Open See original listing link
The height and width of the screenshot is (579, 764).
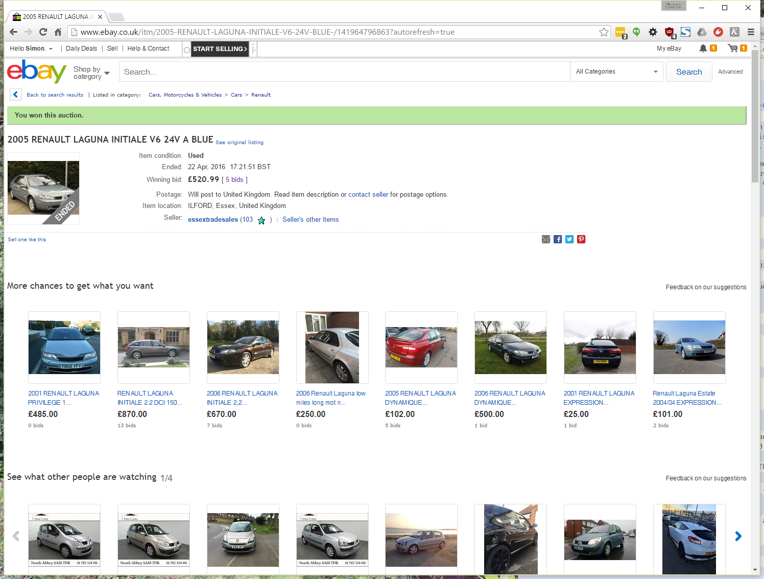[240, 143]
